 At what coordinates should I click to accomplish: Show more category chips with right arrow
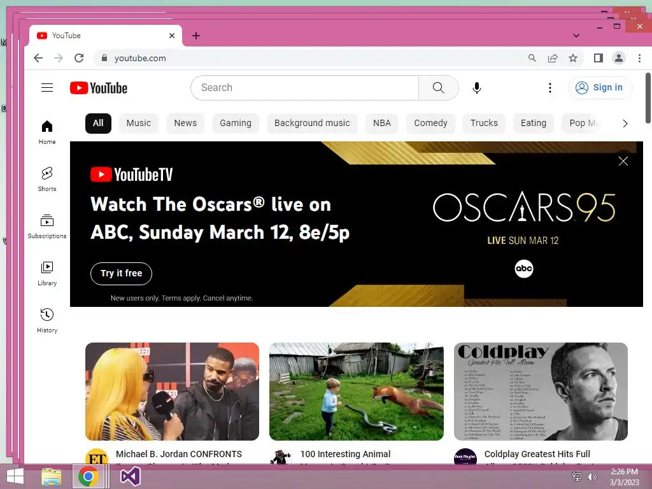(x=625, y=124)
